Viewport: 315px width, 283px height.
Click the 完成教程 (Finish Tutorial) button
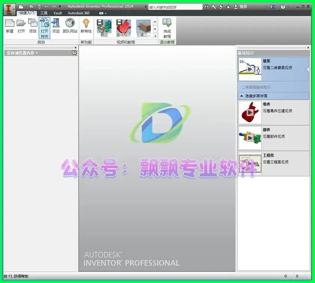coord(167,28)
